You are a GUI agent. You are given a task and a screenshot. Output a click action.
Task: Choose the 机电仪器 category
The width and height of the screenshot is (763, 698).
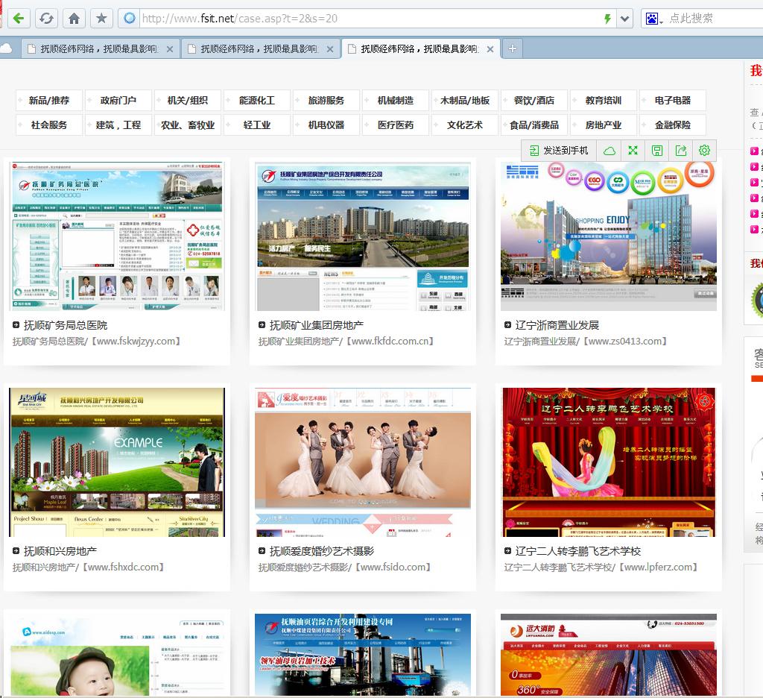(x=326, y=125)
